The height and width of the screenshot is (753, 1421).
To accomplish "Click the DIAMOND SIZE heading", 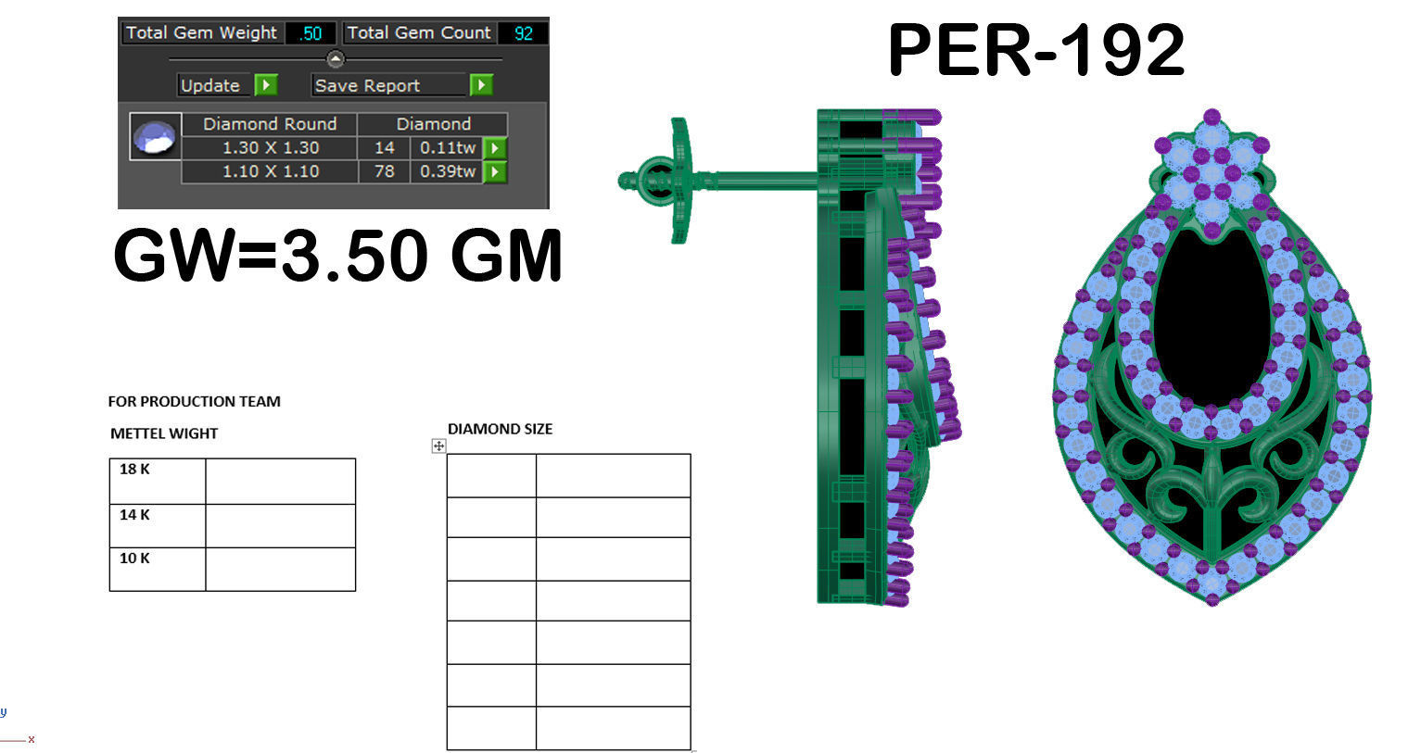I will pos(500,429).
